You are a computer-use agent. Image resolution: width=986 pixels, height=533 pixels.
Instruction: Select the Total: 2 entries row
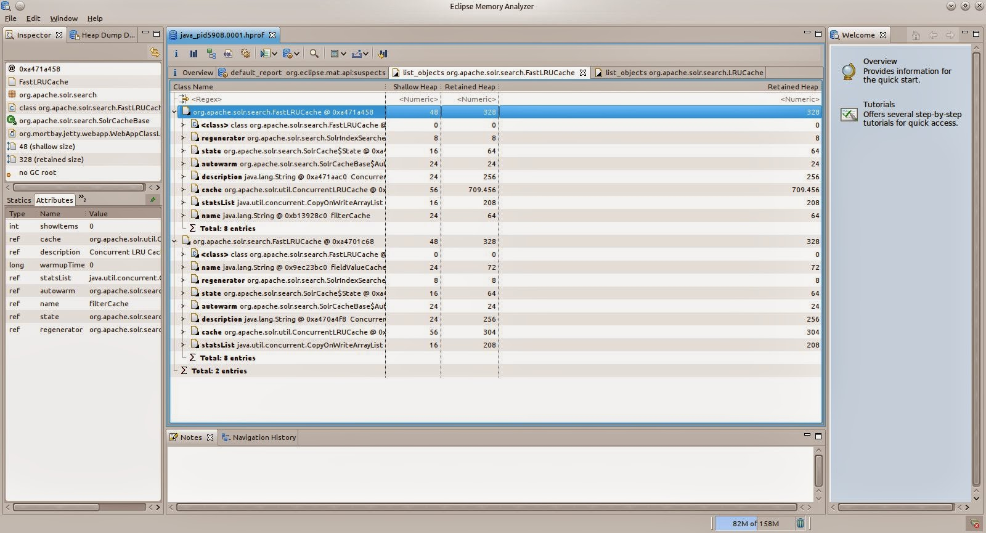click(x=495, y=371)
